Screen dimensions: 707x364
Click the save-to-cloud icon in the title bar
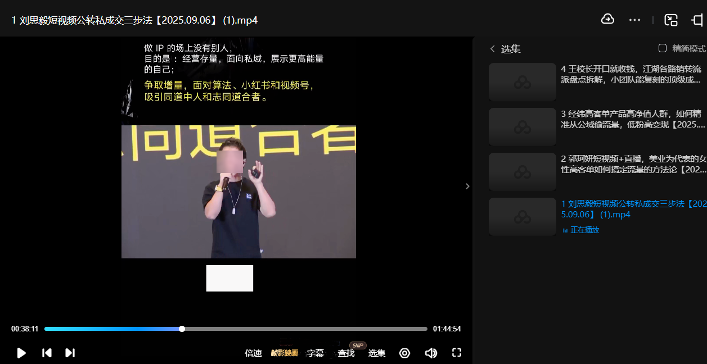tap(608, 19)
